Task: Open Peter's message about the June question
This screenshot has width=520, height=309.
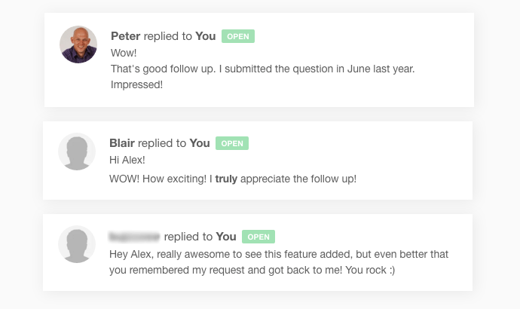Action: (x=262, y=69)
